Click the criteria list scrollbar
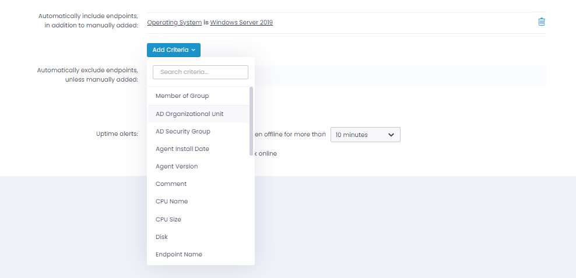Image resolution: width=576 pixels, height=278 pixels. (251, 121)
